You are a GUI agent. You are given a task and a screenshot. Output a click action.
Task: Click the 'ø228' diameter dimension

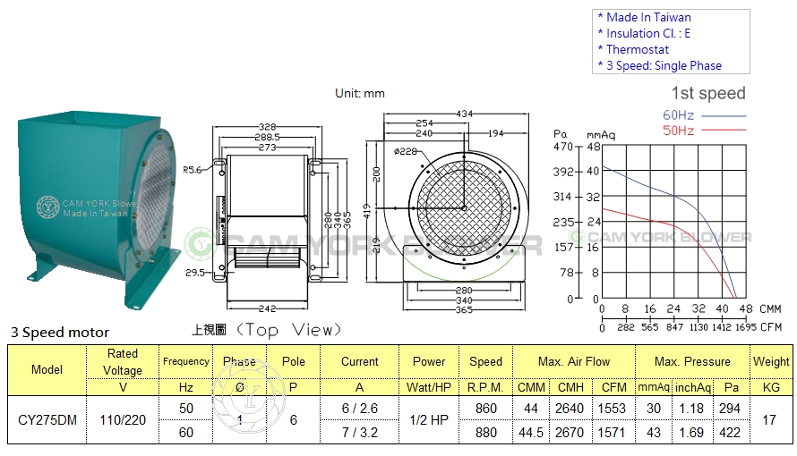pyautogui.click(x=405, y=151)
